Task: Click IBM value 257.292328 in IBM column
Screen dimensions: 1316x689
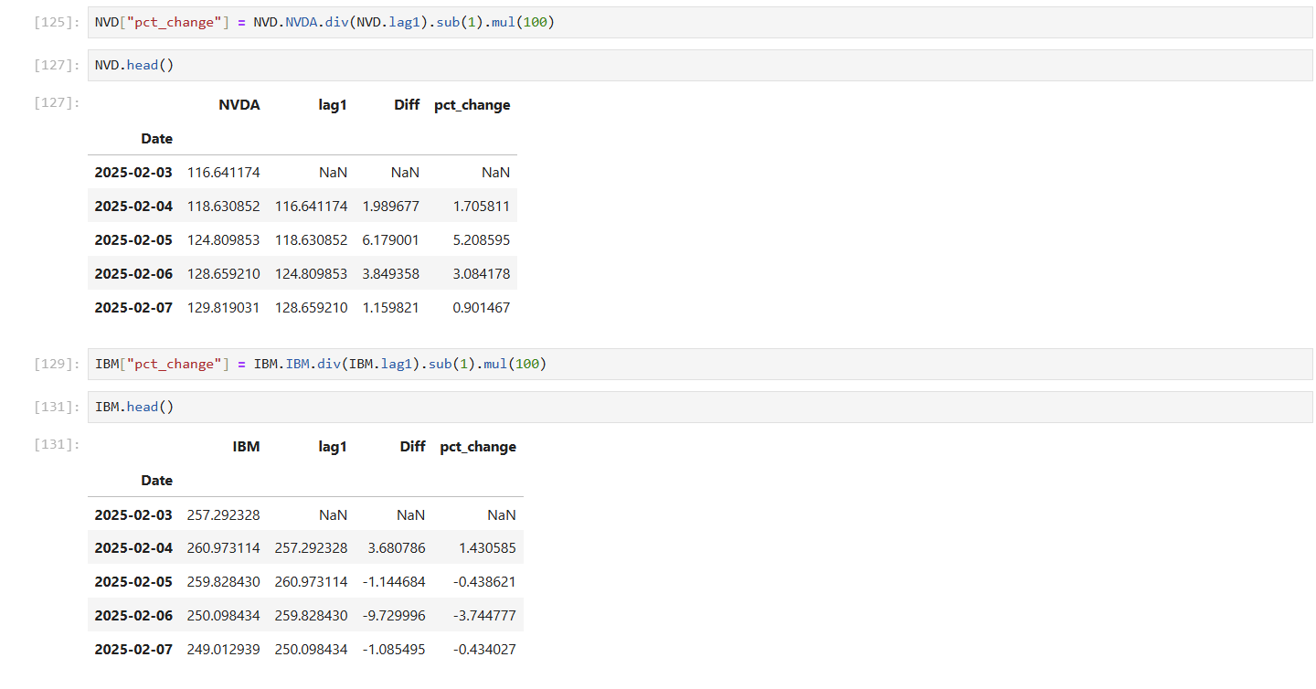Action: pyautogui.click(x=223, y=514)
